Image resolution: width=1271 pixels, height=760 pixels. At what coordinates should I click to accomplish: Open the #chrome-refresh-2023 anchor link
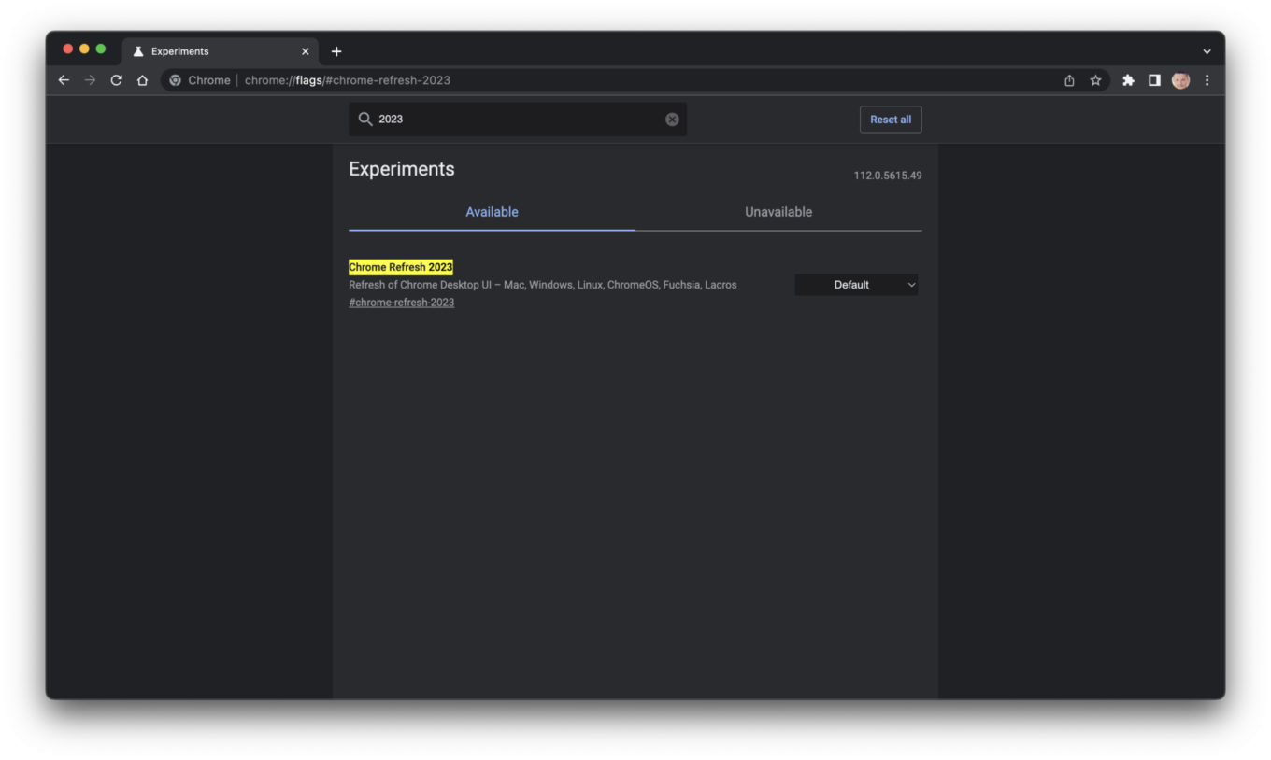(x=402, y=303)
